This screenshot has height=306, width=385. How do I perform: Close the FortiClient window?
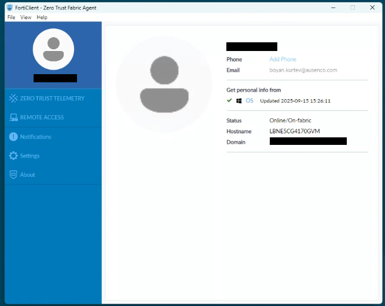[372, 8]
